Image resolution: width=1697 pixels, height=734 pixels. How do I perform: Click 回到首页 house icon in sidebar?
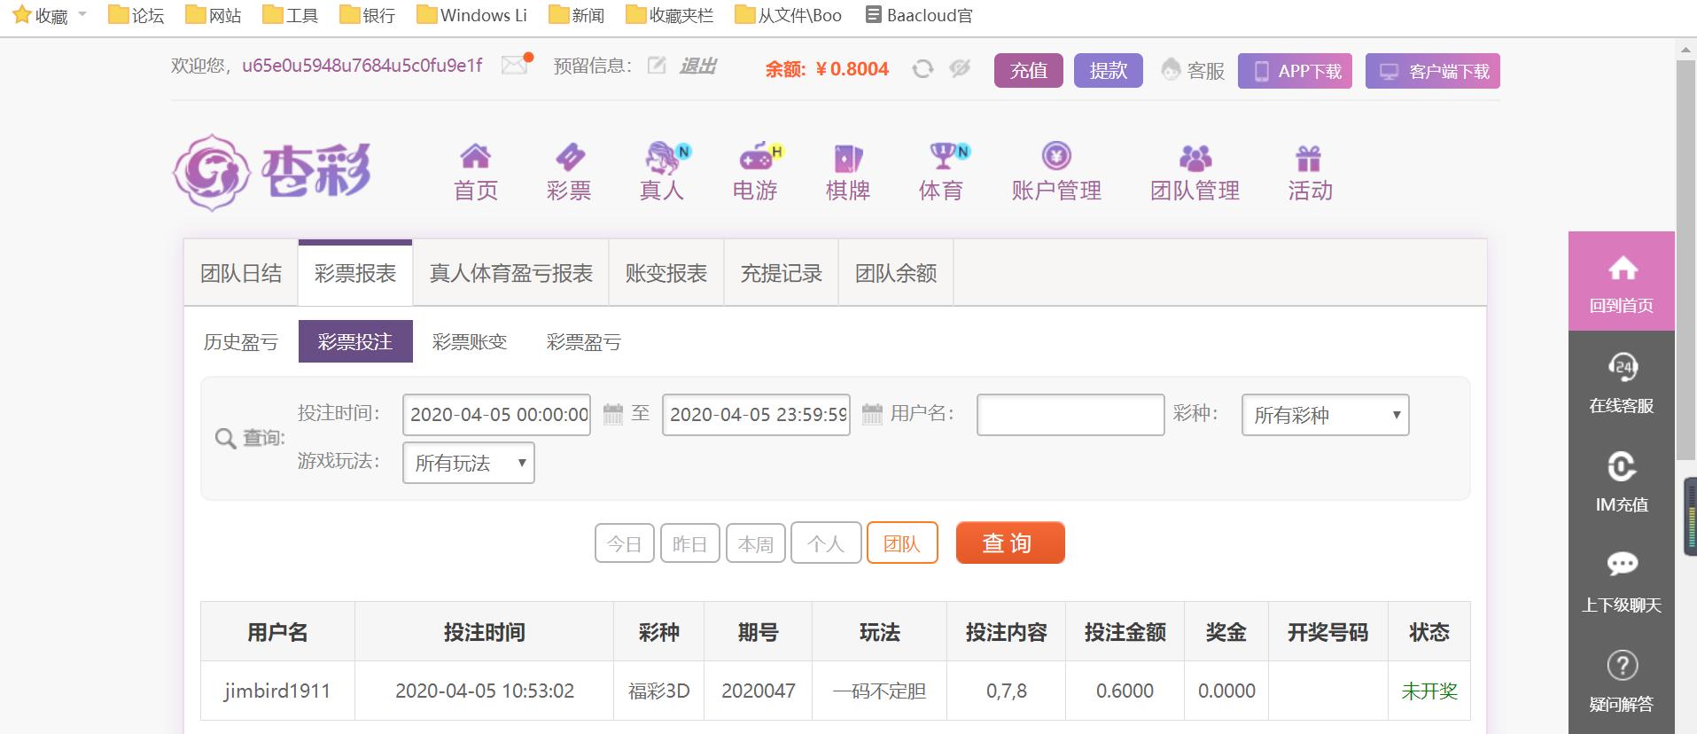(x=1623, y=267)
